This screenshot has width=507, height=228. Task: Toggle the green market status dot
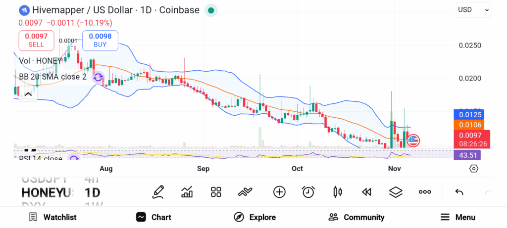click(x=211, y=10)
